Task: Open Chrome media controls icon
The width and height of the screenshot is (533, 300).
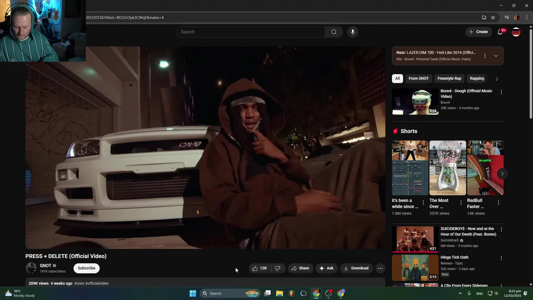Action: coord(507,17)
